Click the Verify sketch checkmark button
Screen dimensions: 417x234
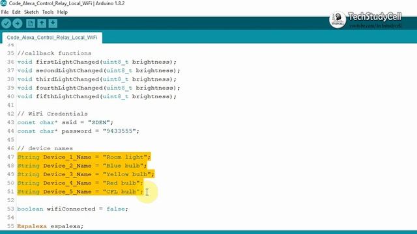6,23
